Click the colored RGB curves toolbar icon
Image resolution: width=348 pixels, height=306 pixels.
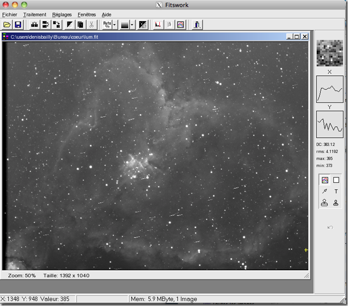tap(180, 24)
